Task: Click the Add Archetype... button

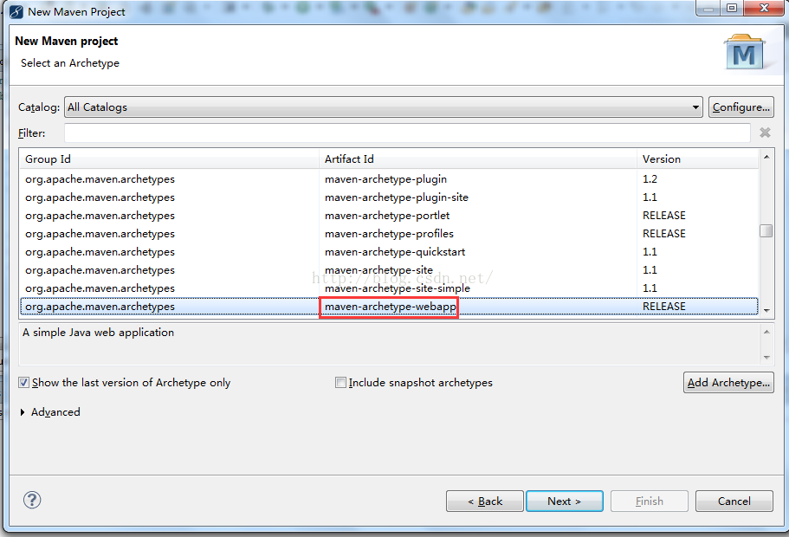Action: 728,383
